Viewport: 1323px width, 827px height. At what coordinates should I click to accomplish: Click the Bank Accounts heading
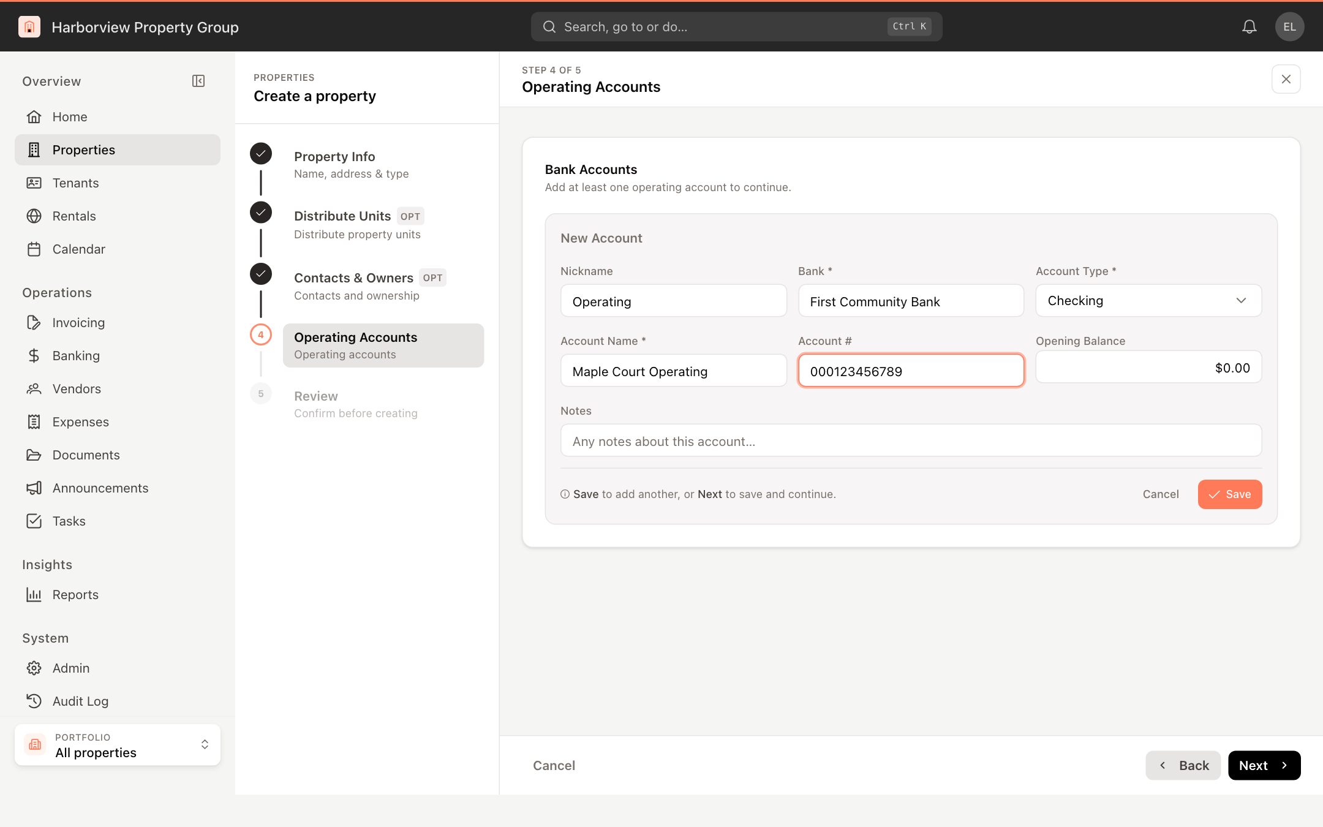(591, 170)
